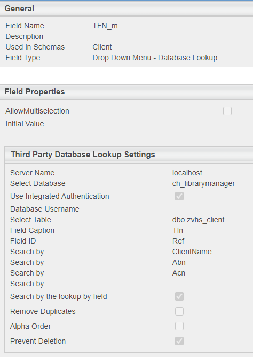Image resolution: width=253 pixels, height=364 pixels.
Task: Select the Tfn field caption value
Action: coord(178,230)
